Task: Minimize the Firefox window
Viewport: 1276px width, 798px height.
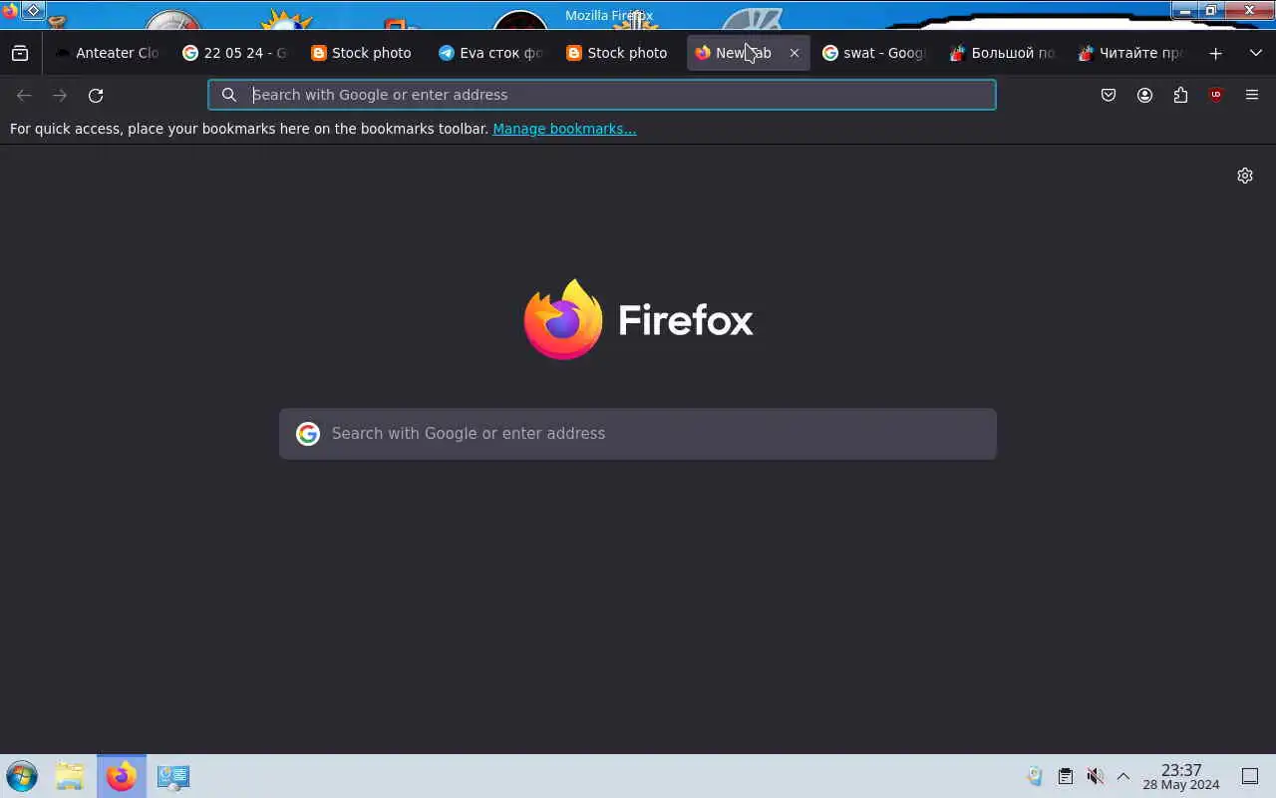Action: (x=1184, y=10)
